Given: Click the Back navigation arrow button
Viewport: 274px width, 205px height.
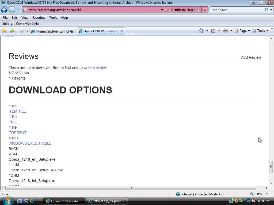Looking at the screenshot, I should click(x=4, y=10).
